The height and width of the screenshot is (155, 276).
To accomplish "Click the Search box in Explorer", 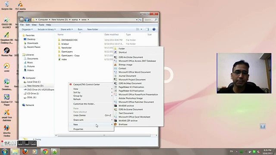I will coord(150,20).
